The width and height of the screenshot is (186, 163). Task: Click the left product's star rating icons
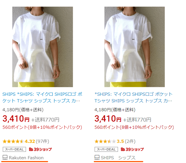point(13,141)
